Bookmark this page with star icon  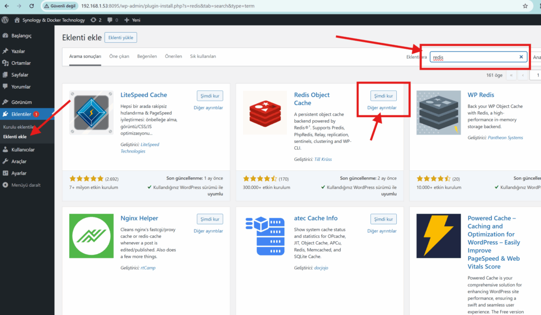click(x=525, y=6)
